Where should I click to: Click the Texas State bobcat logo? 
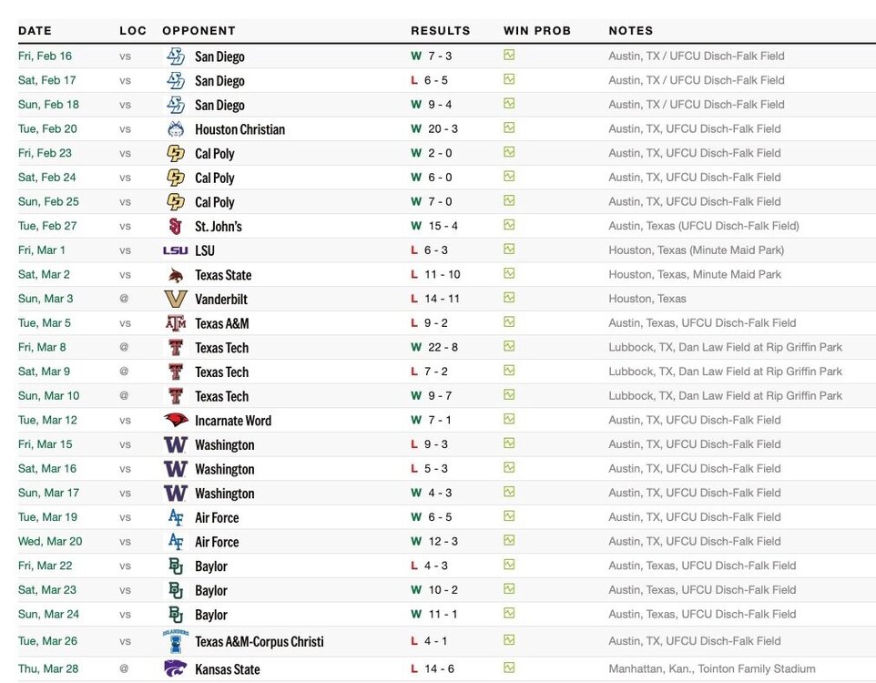(176, 274)
